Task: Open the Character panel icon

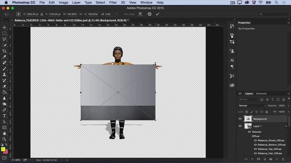Action: [x=232, y=60]
